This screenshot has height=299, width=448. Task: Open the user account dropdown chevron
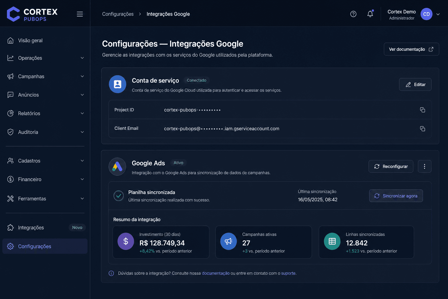pos(438,14)
